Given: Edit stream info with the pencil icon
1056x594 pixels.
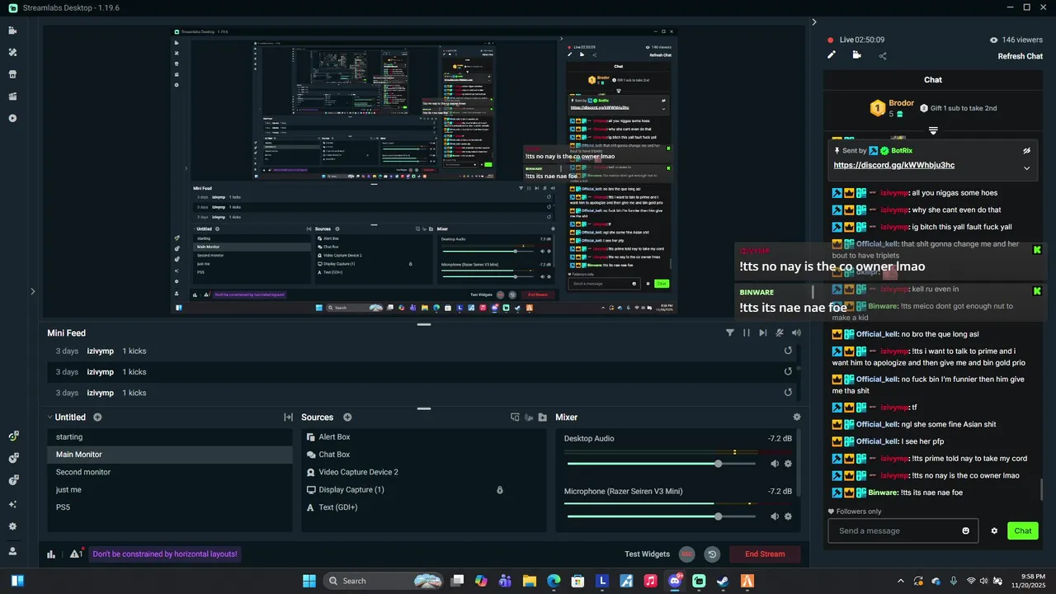Looking at the screenshot, I should coord(832,55).
